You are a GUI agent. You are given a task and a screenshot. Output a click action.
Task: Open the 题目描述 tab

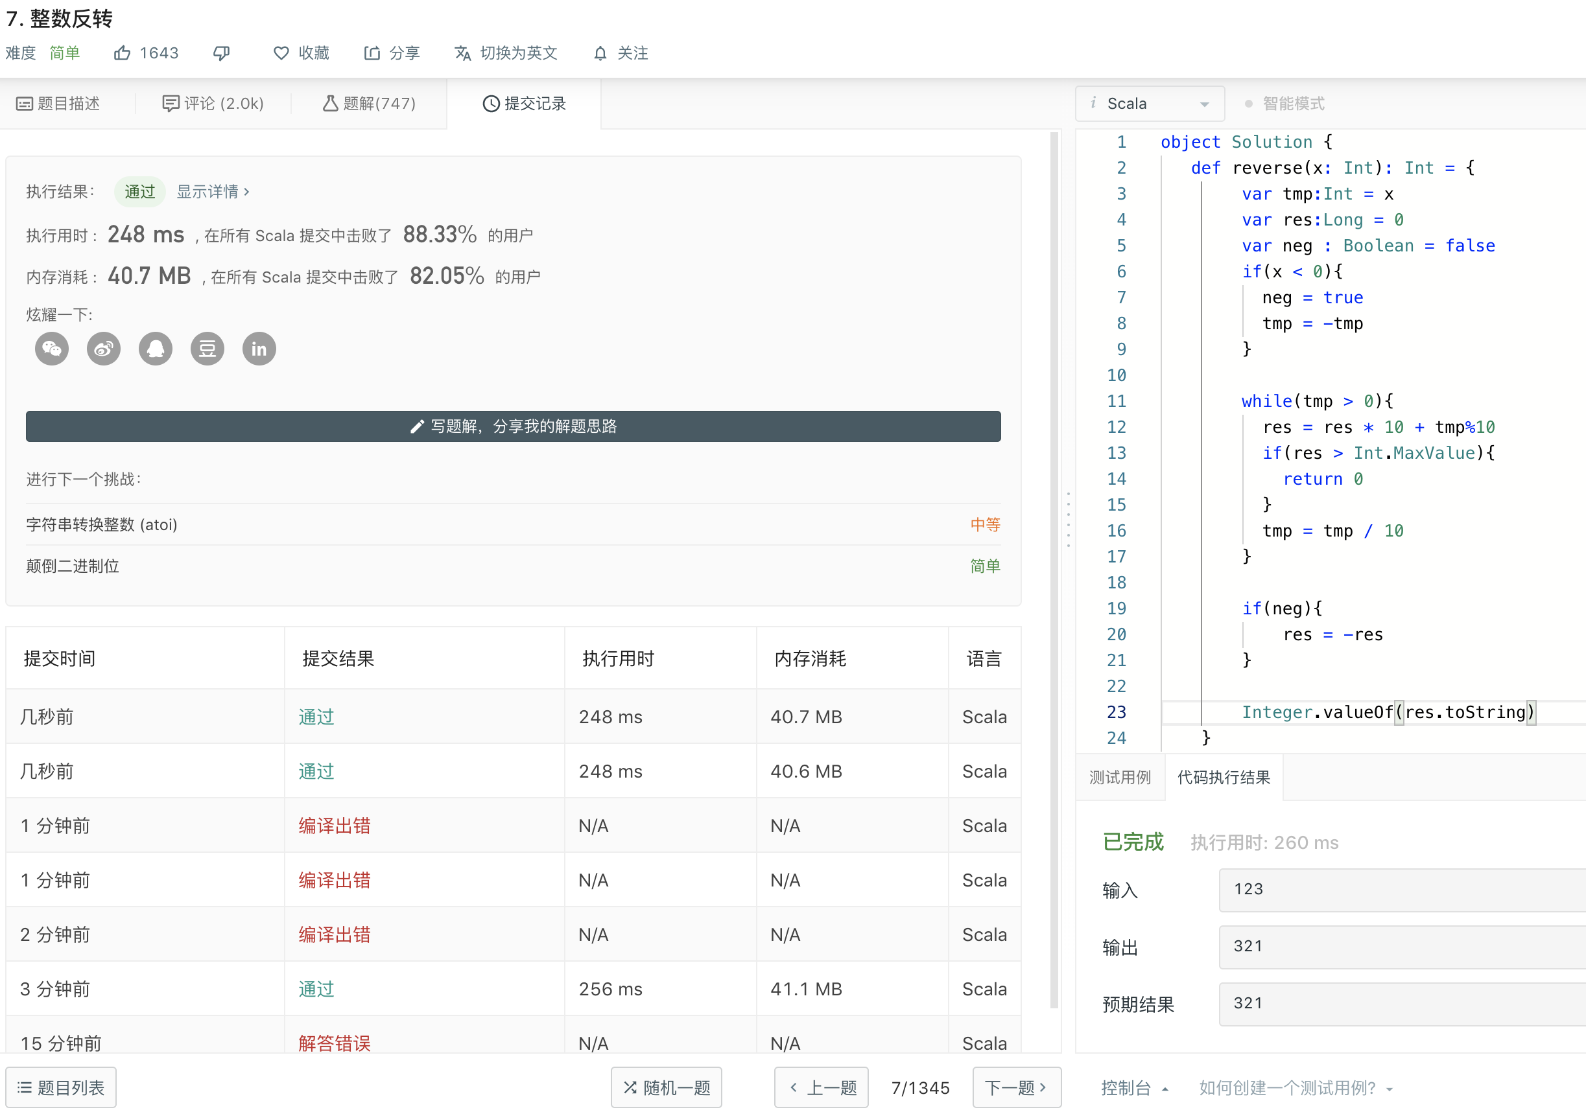[x=58, y=104]
